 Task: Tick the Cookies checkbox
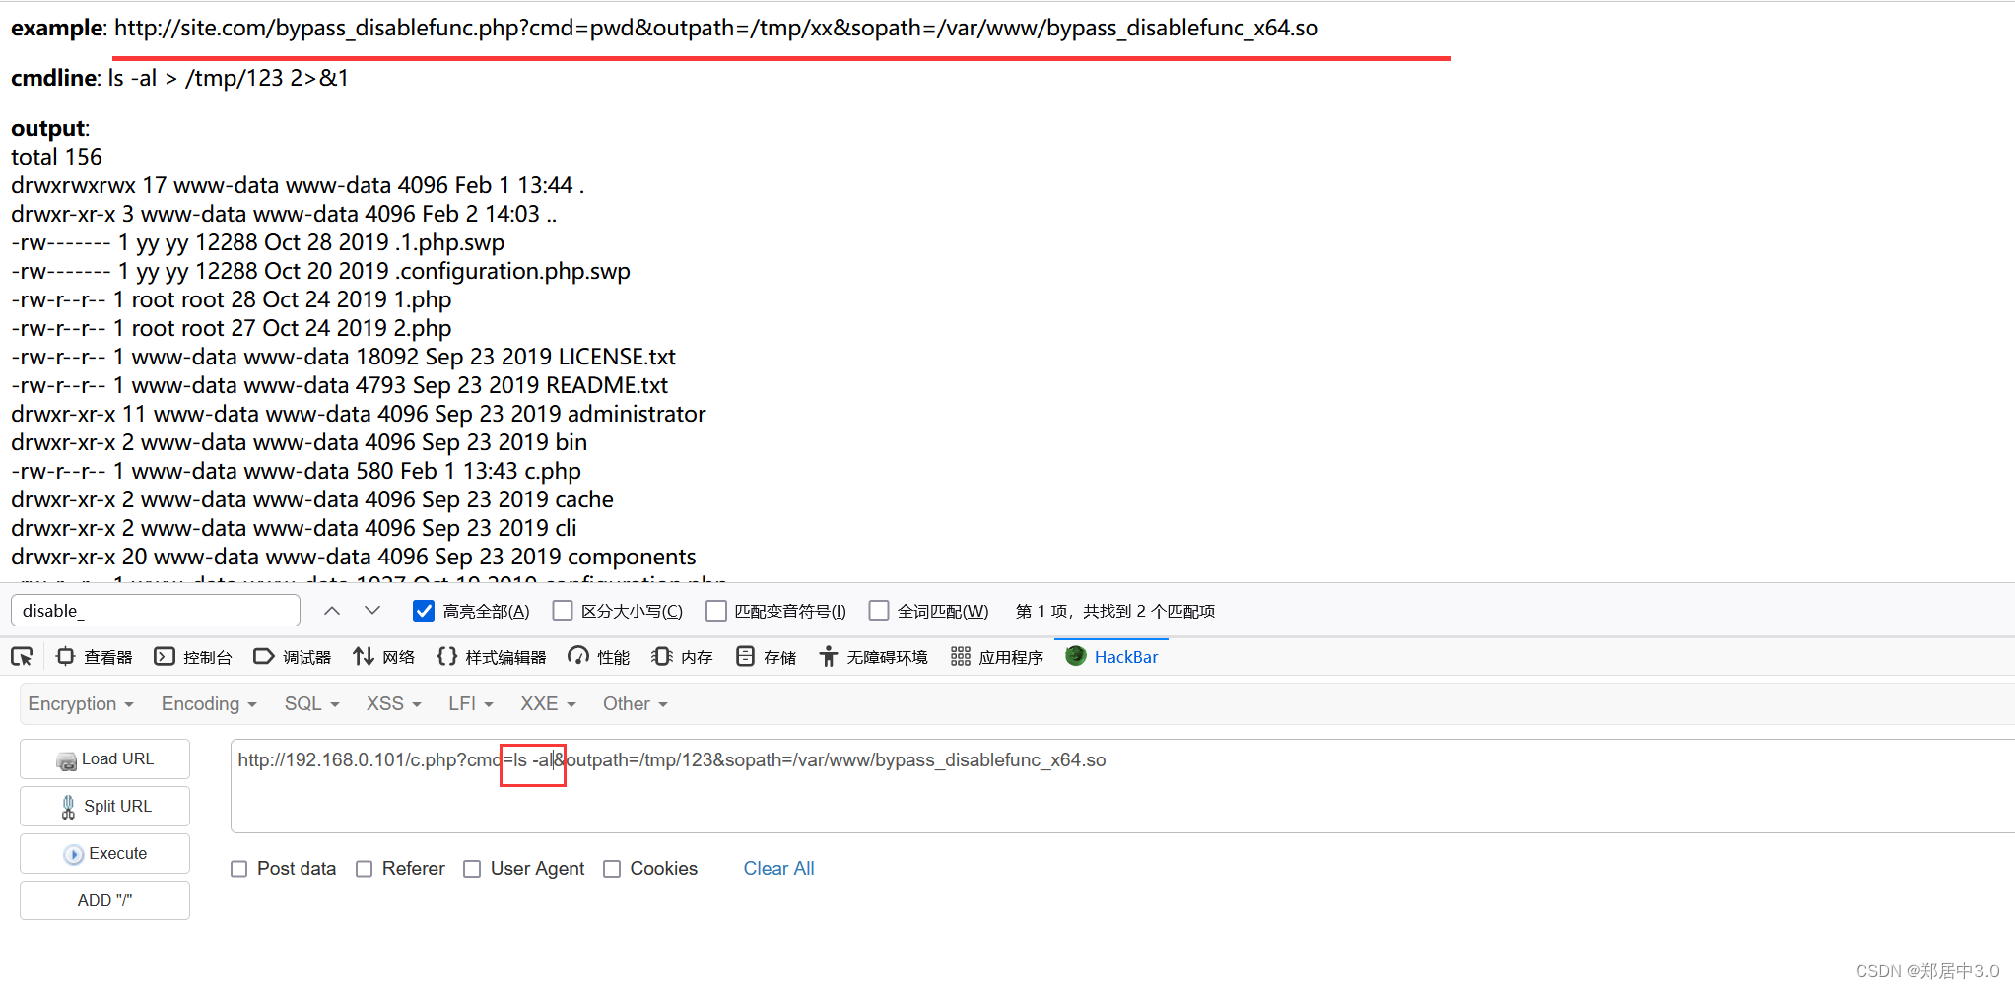coord(612,869)
